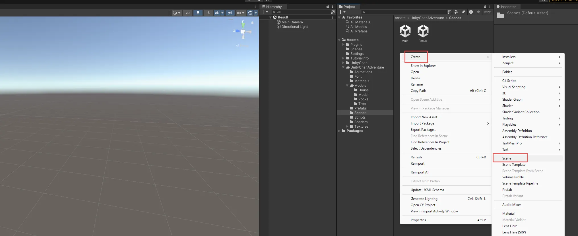Click the Project panel favorites star icon
The height and width of the screenshot is (236, 578).
click(x=478, y=12)
